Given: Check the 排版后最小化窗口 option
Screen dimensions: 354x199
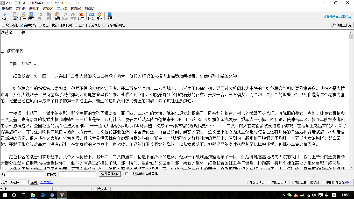Looking at the screenshot, I should click(291, 182).
